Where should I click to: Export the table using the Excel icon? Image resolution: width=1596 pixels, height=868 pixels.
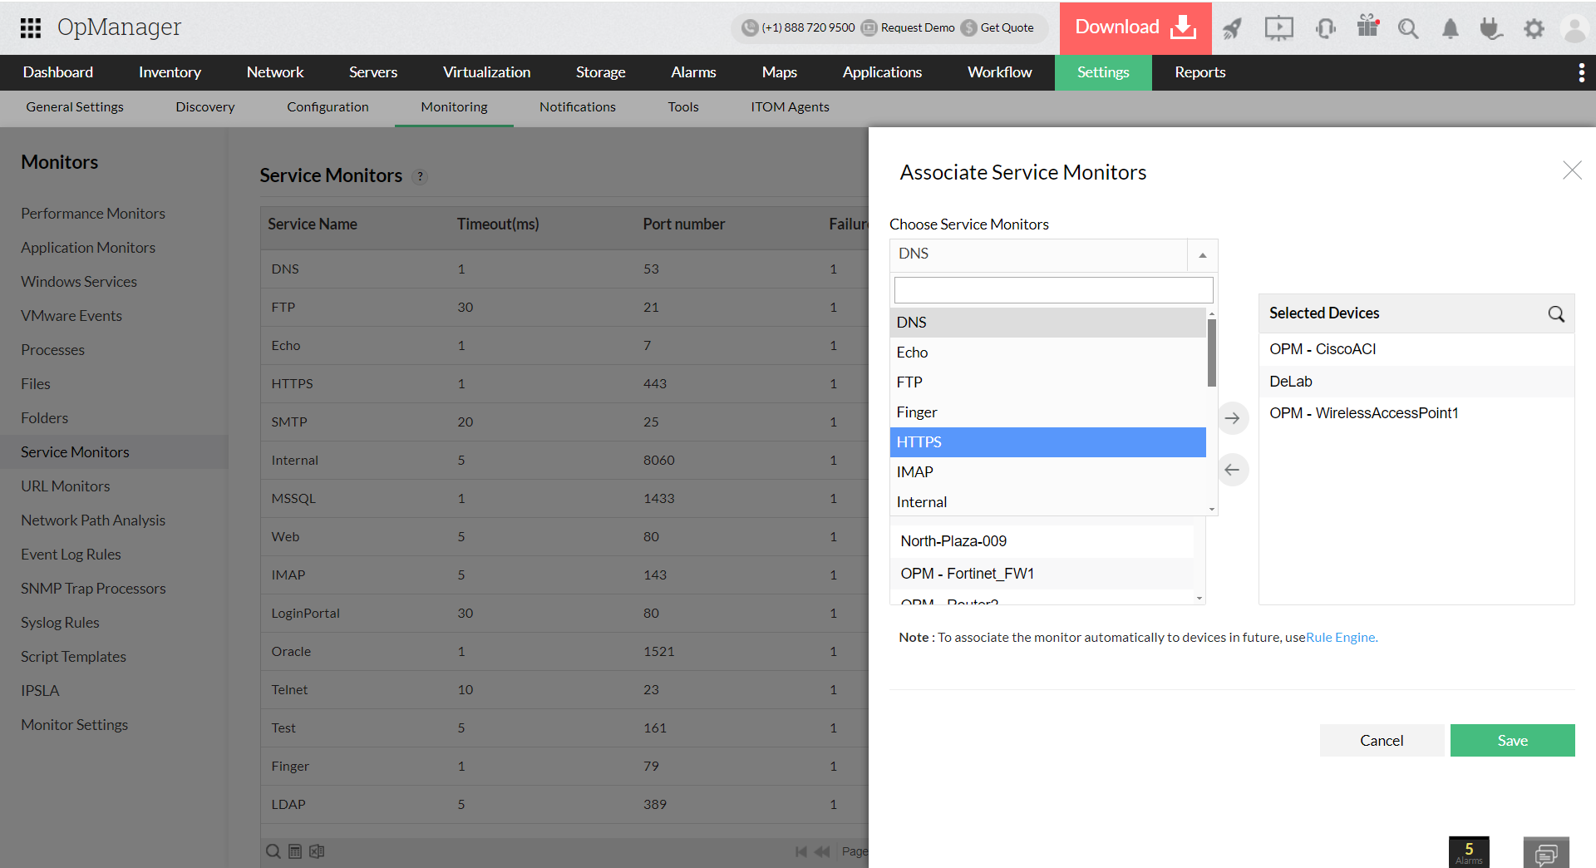[x=316, y=851]
